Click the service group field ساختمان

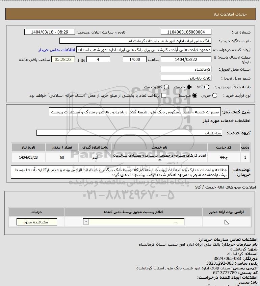(x=129, y=133)
